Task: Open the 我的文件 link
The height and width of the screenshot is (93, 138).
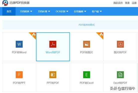Action: [x=118, y=3]
